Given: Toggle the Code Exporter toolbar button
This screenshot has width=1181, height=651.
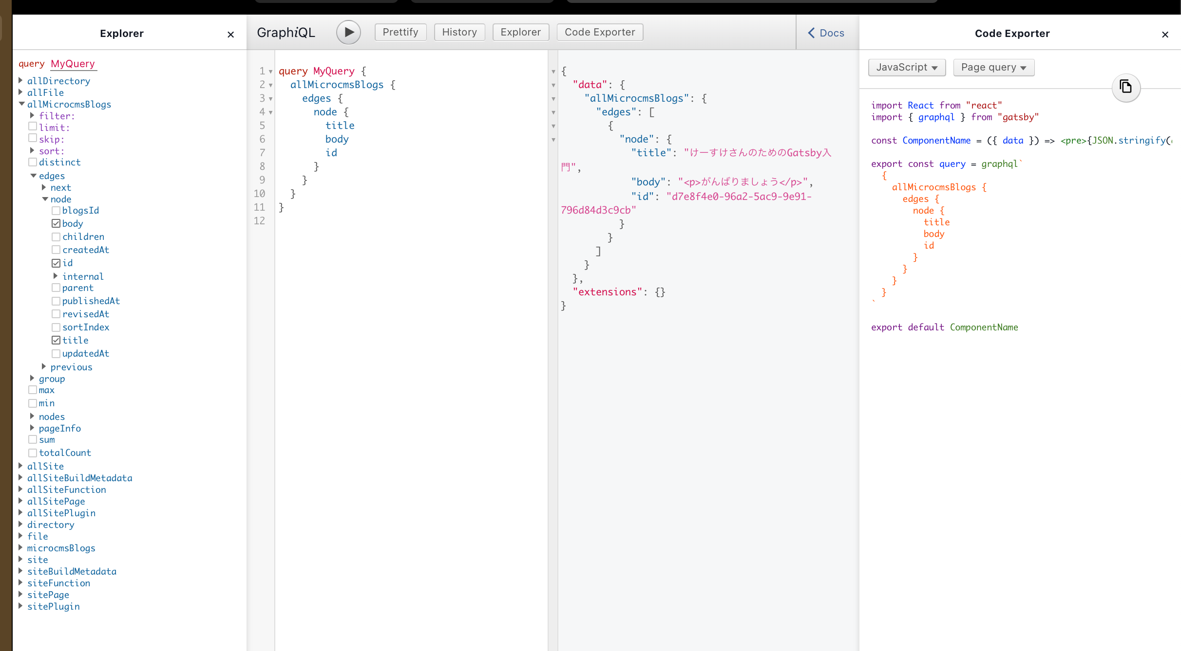Looking at the screenshot, I should point(599,32).
